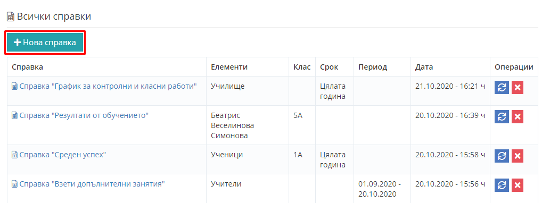Click the "Справка" column header
This screenshot has height=203, width=542.
tap(27, 67)
